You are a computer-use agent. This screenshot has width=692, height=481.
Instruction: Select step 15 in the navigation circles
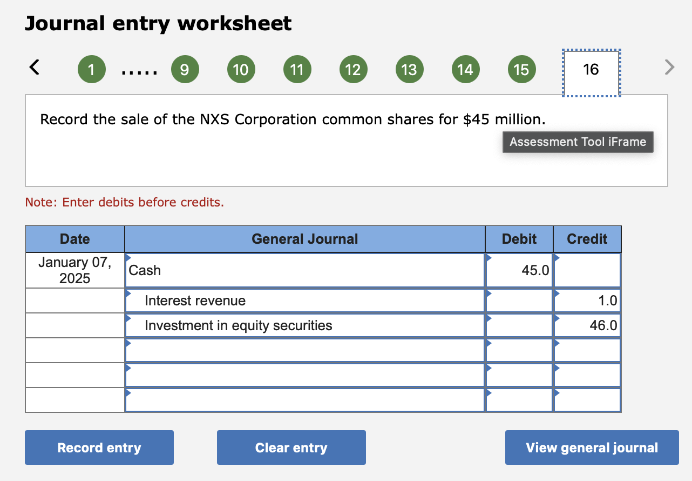[521, 69]
